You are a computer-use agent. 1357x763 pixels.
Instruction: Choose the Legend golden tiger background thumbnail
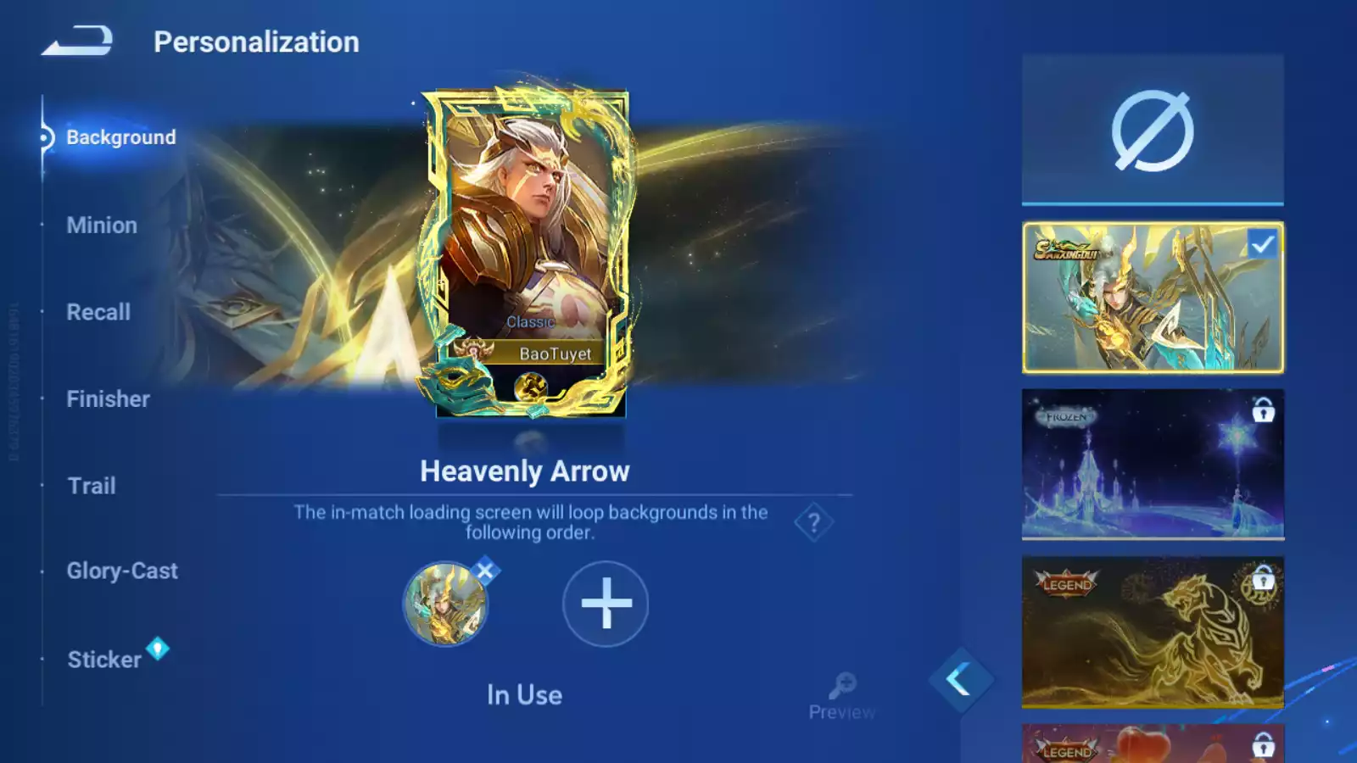[x=1153, y=632]
